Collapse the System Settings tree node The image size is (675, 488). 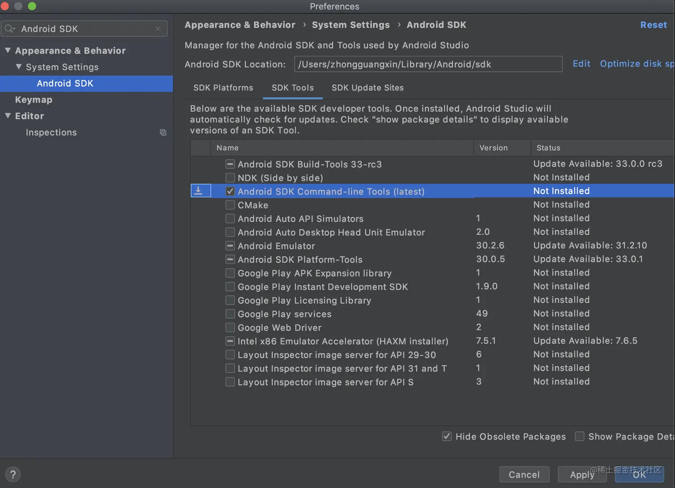[x=19, y=67]
